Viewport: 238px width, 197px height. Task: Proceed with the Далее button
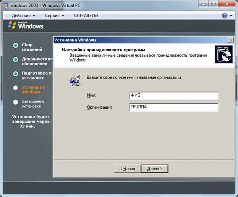click(x=154, y=169)
